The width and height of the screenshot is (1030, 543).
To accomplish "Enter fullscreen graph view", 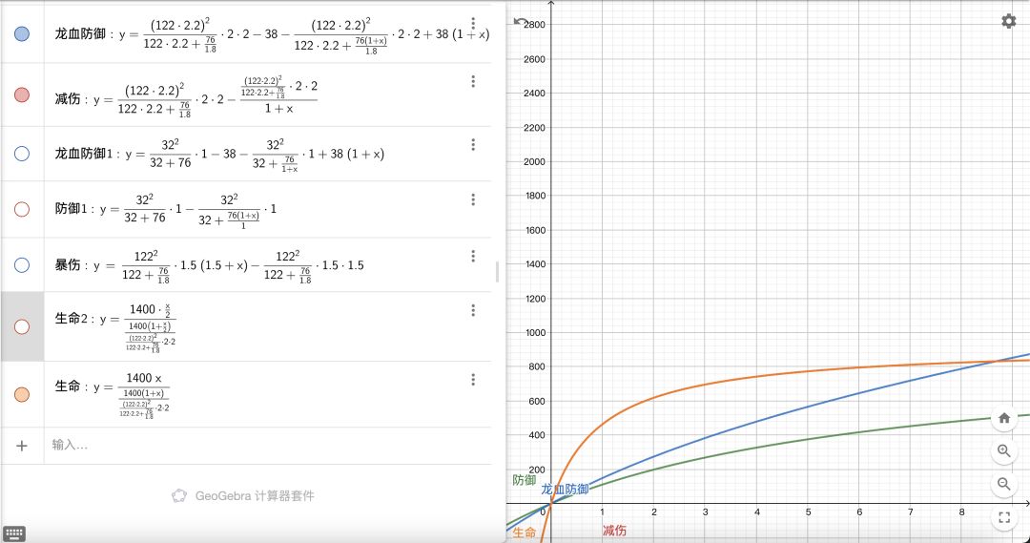I will 1004,517.
